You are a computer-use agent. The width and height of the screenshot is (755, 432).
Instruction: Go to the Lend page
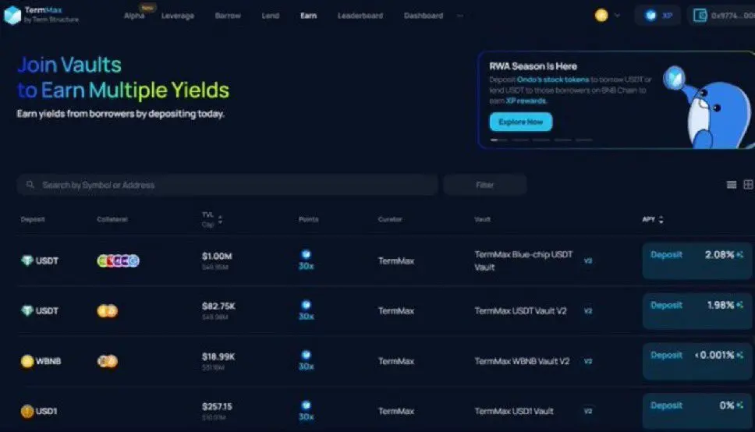click(270, 16)
